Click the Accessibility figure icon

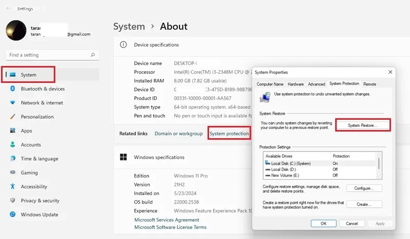click(12, 186)
